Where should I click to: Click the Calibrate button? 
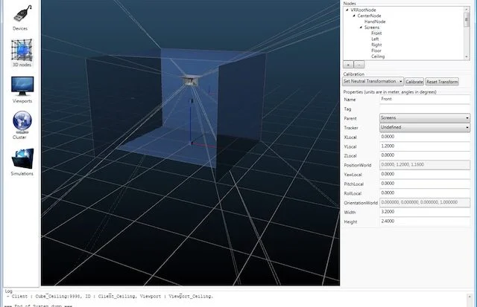(414, 82)
